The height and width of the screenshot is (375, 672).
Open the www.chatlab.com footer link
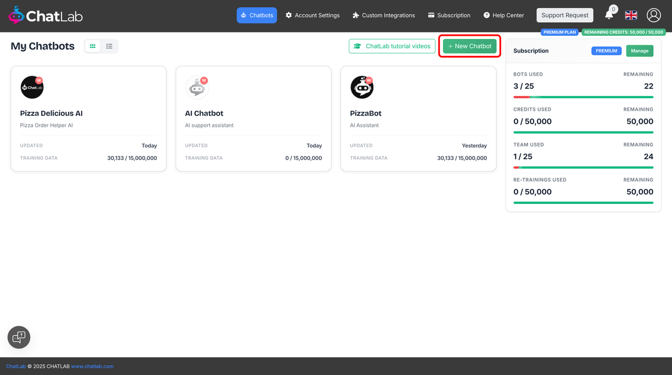tap(92, 366)
